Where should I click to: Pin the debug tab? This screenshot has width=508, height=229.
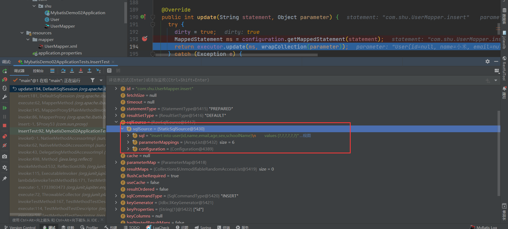pyautogui.click(x=5, y=179)
